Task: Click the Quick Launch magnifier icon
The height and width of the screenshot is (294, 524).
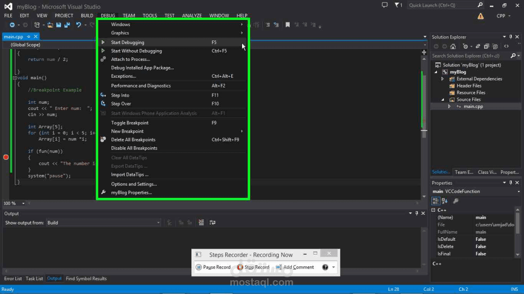Action: point(480,5)
